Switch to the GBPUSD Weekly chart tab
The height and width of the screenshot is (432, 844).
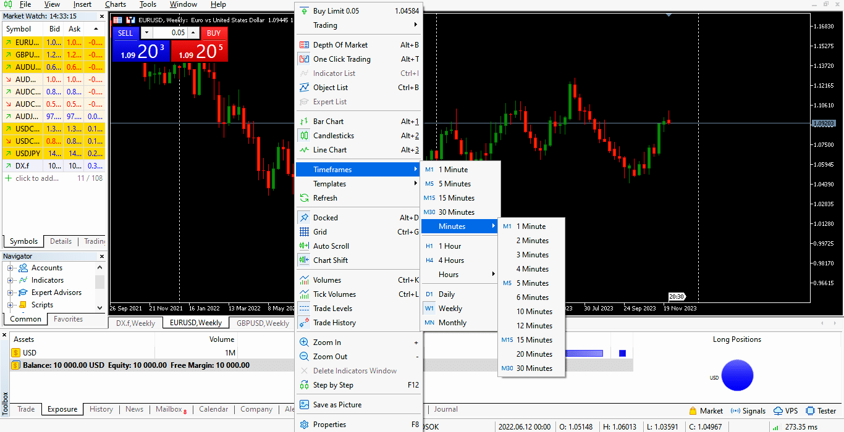pyautogui.click(x=261, y=322)
